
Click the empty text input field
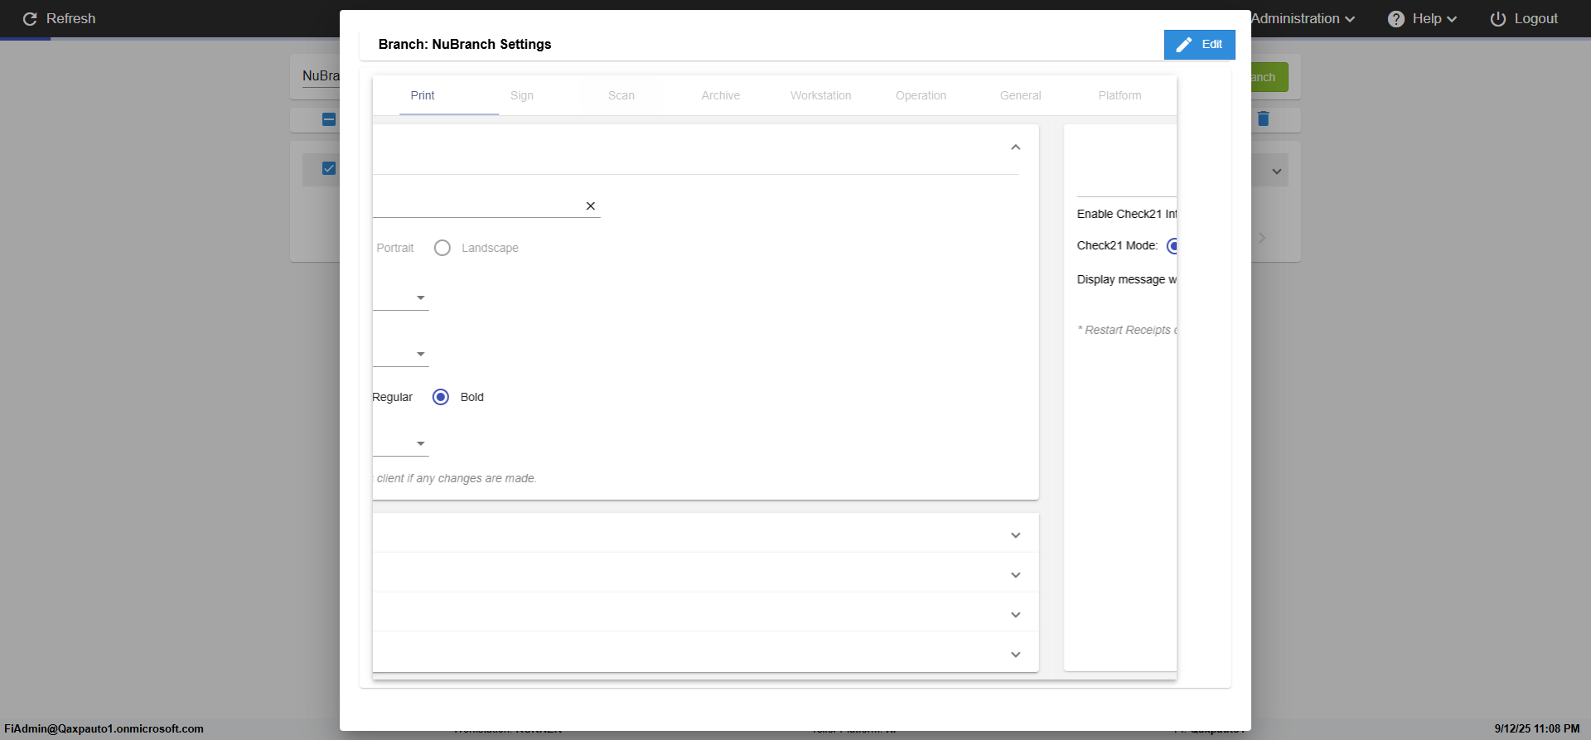coord(476,206)
